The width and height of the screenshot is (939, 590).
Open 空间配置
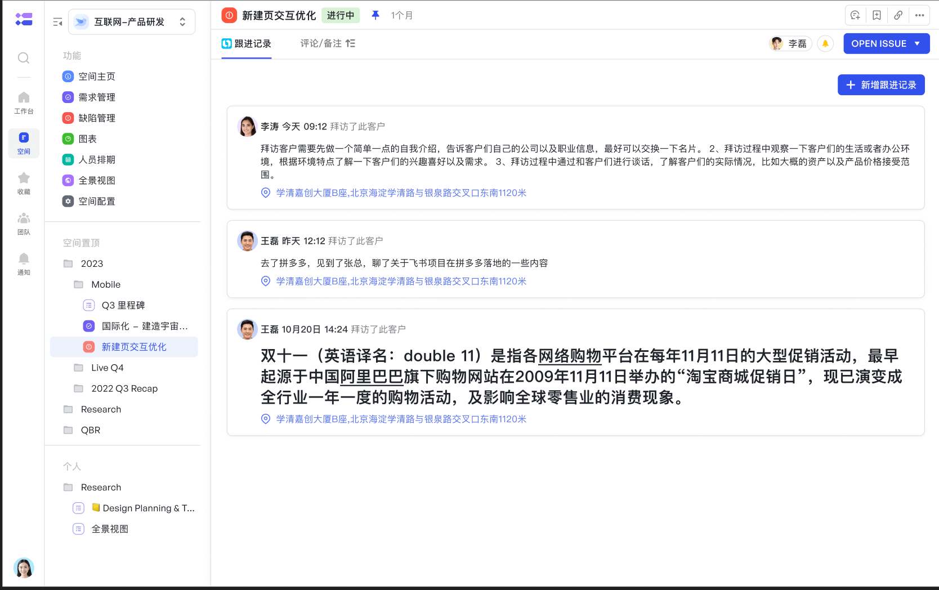(x=97, y=202)
